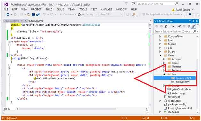The image size is (201, 121).
Task: Expand the Models folder
Action: click(x=160, y=44)
